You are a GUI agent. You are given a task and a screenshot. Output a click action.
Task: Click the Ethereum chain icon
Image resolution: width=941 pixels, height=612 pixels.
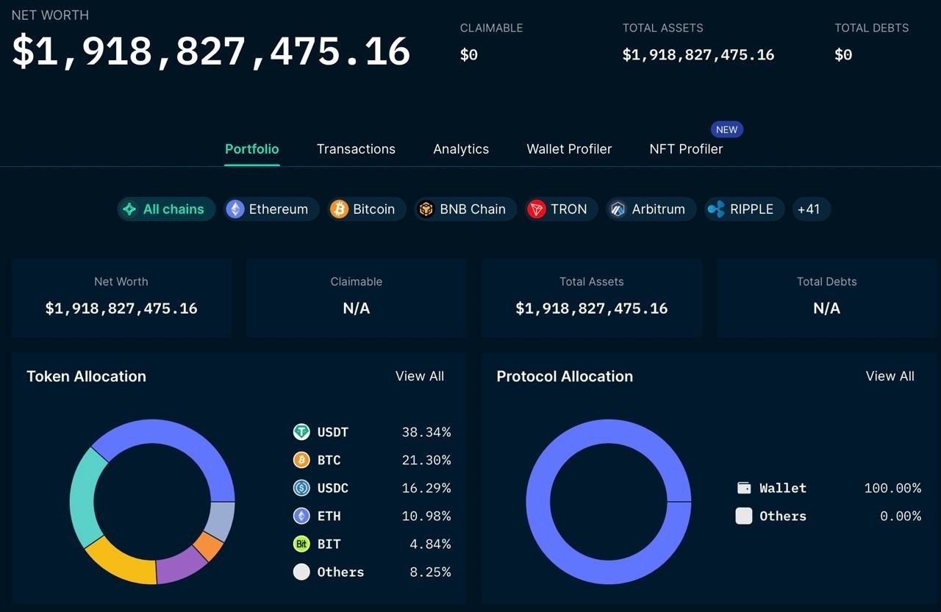click(x=235, y=209)
